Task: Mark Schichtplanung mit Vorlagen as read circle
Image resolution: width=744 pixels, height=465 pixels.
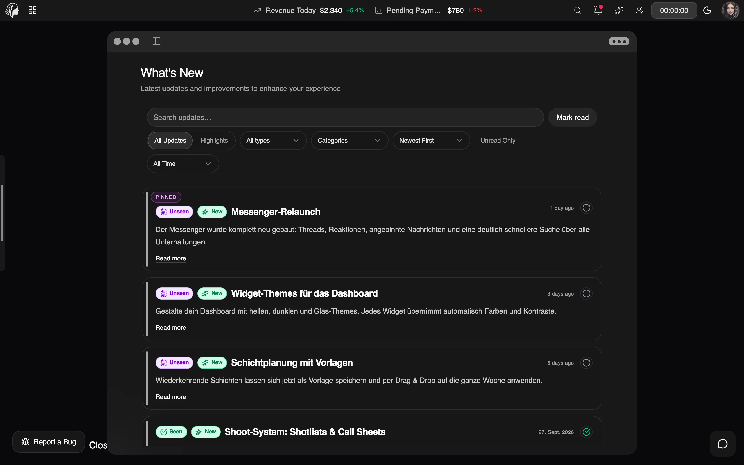Action: click(x=586, y=363)
